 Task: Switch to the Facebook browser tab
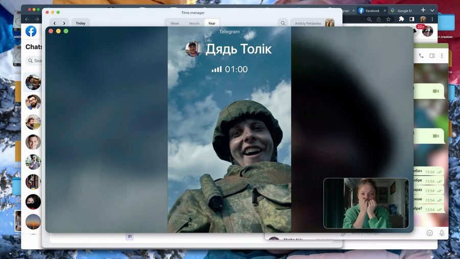(x=372, y=11)
